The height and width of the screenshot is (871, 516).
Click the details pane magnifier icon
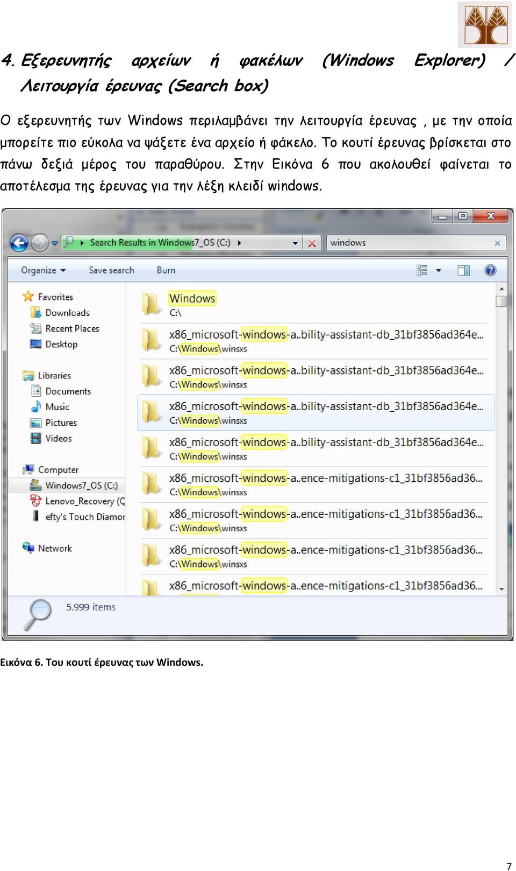pos(37,614)
